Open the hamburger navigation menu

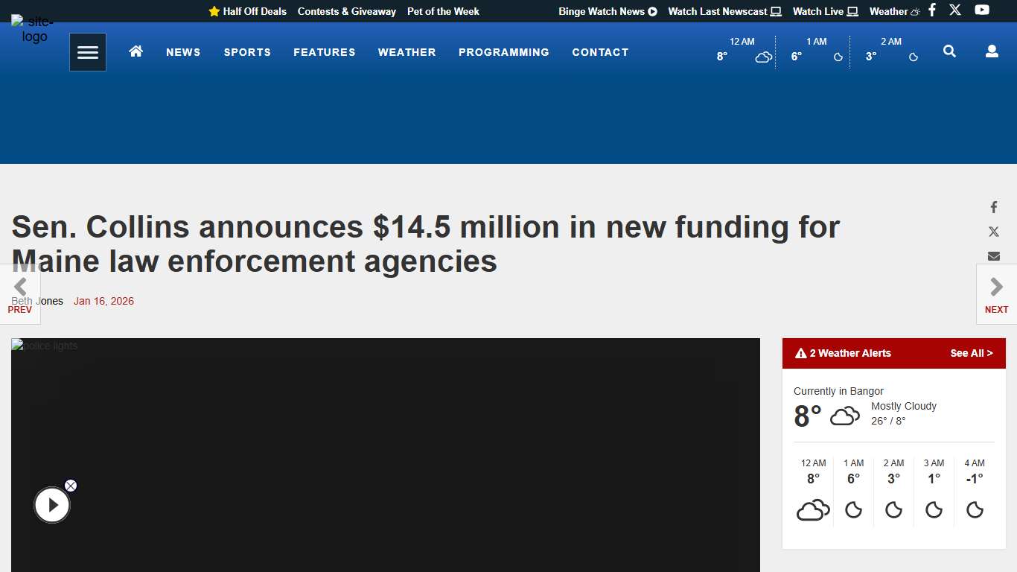[87, 52]
